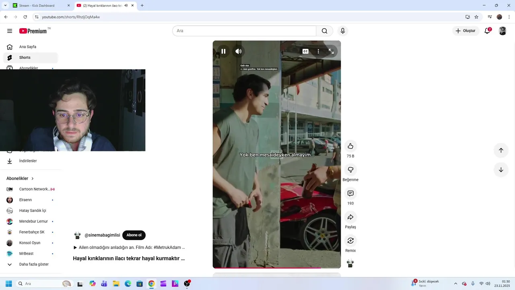Expand Daha fazla göster list
Screen dimensions: 515x290
click(x=31, y=264)
